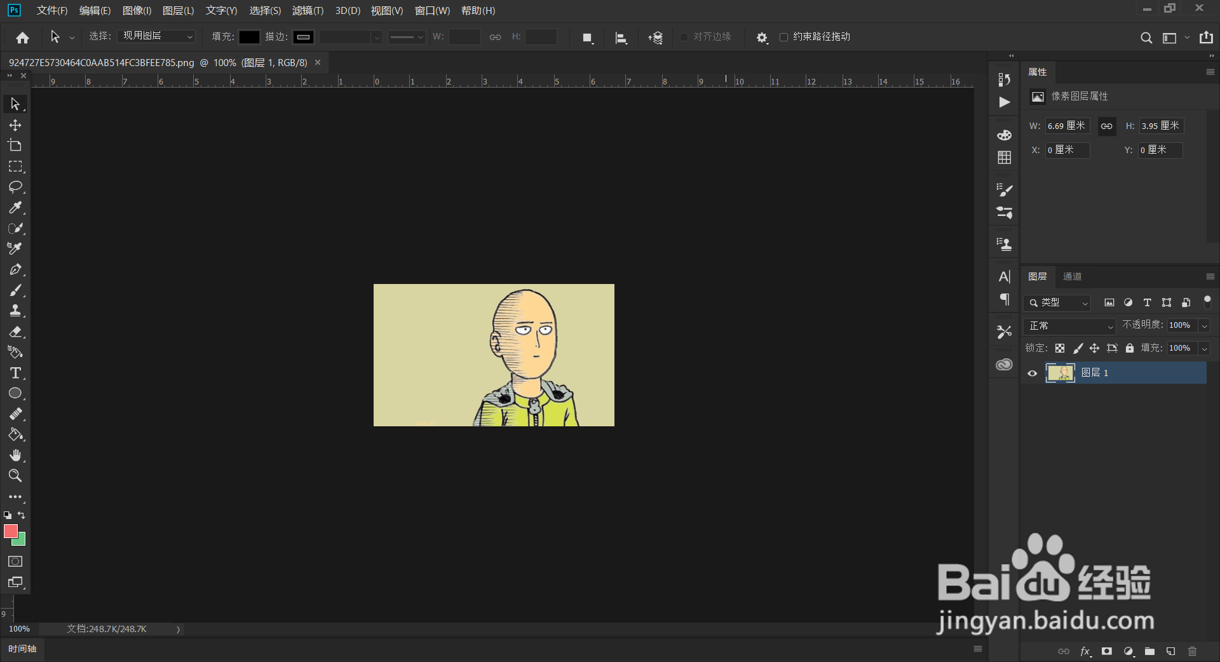Click the W width field in Properties

point(1067,126)
